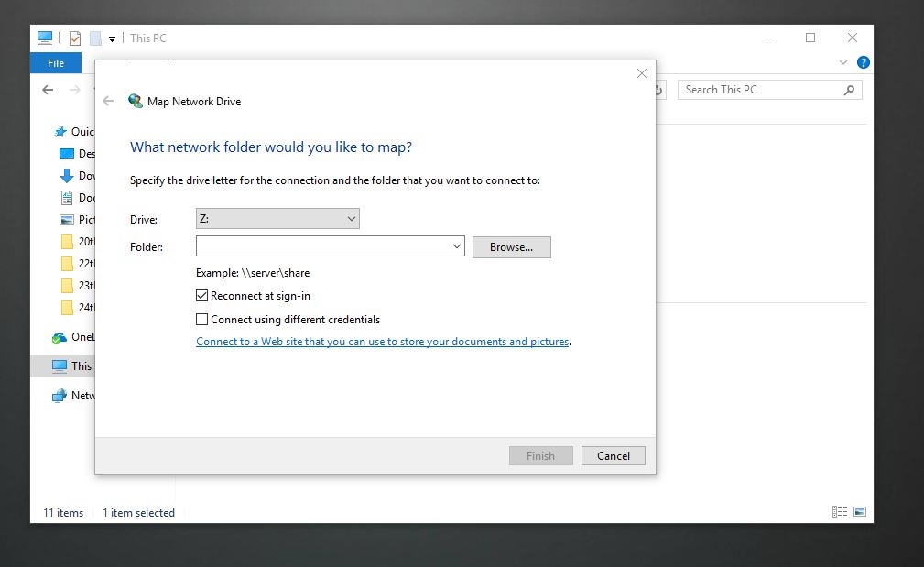Expand the Folder path dropdown arrow
Screen dimensions: 924x567
(x=457, y=246)
